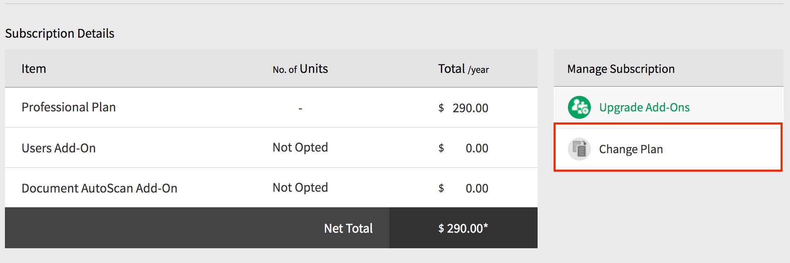Click Not Opted in Document AutoScan row
Screen dimensions: 790x263
coord(300,188)
